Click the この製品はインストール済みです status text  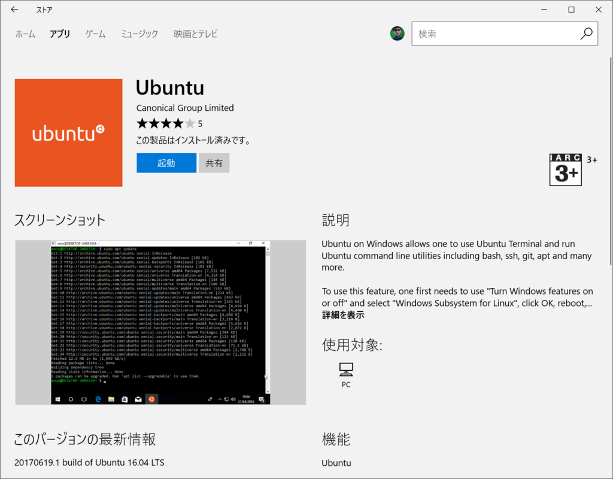click(193, 140)
